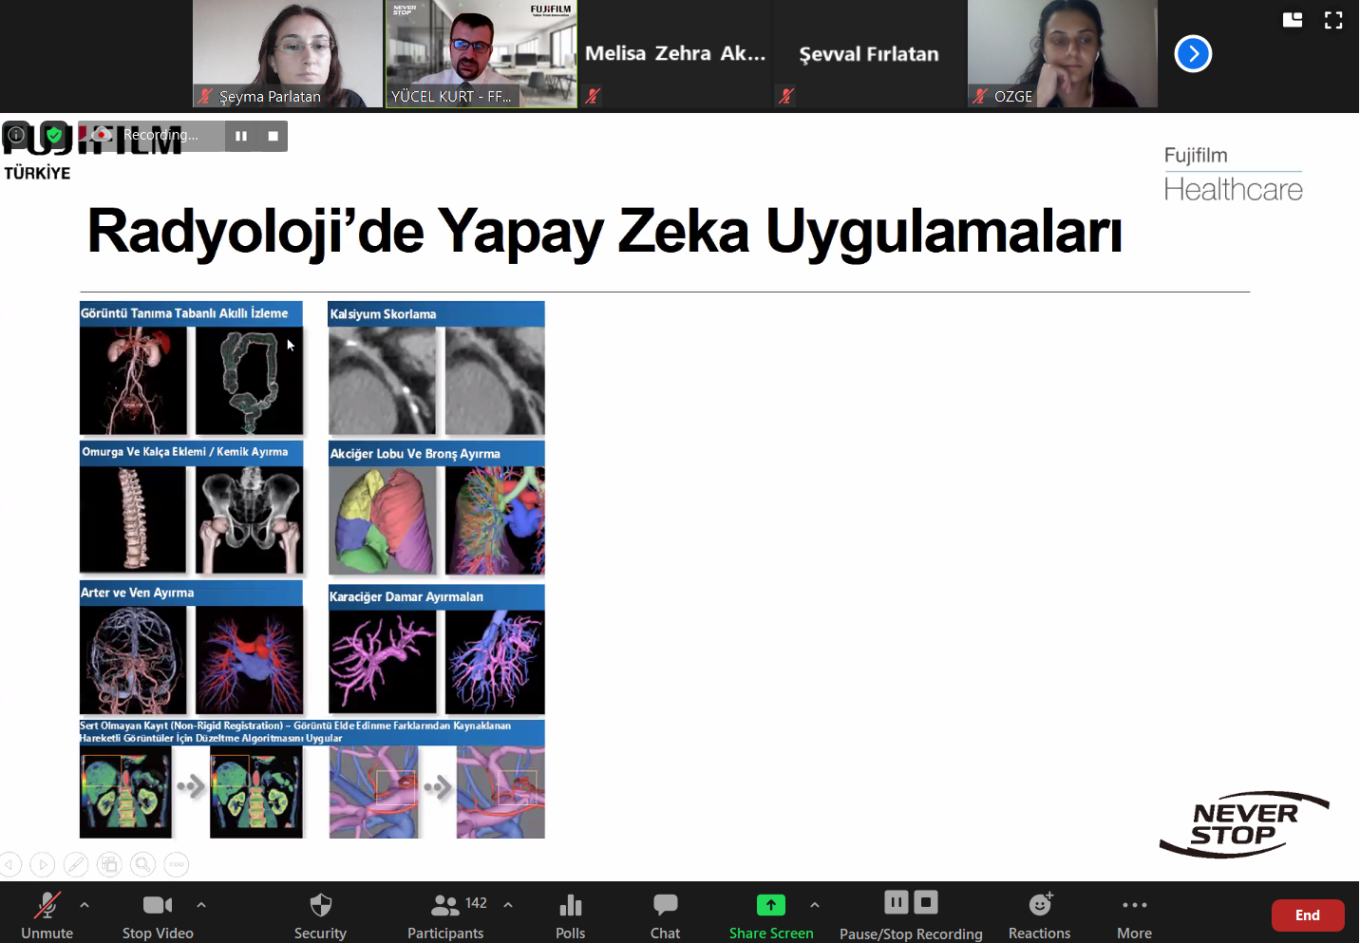The image size is (1360, 943).
Task: Open the Polls panel
Action: (570, 915)
